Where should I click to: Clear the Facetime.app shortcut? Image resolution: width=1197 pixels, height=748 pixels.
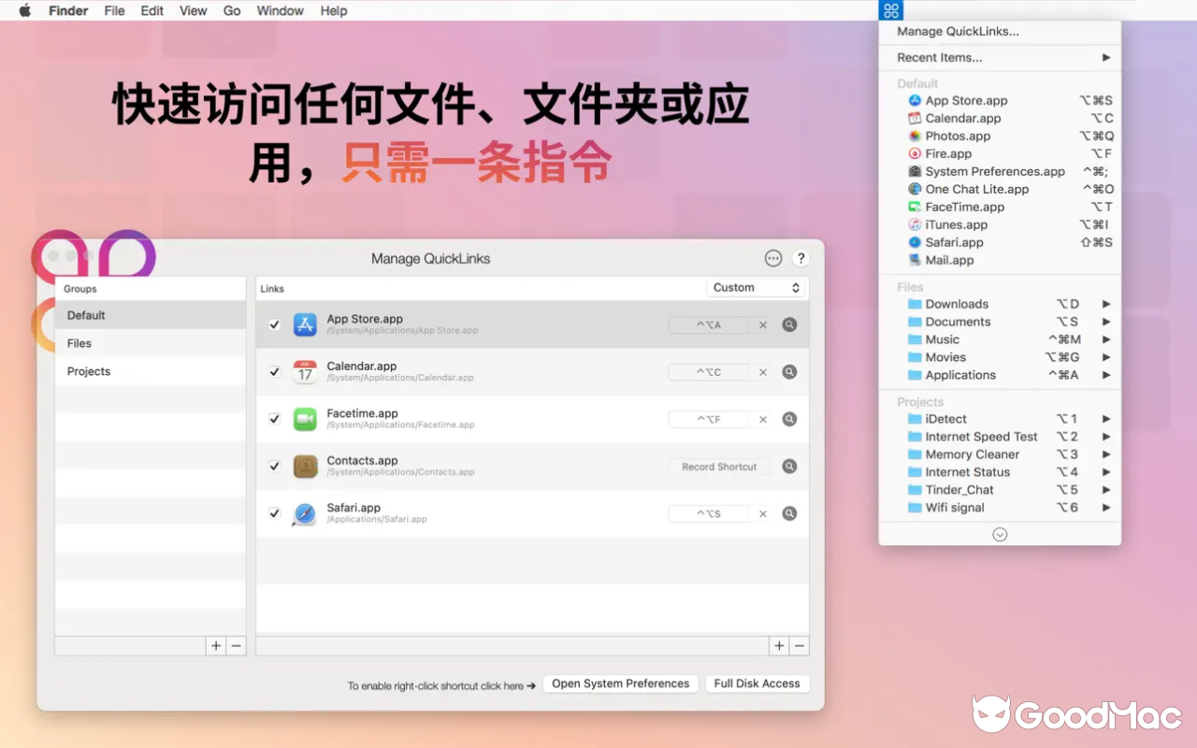tap(763, 420)
